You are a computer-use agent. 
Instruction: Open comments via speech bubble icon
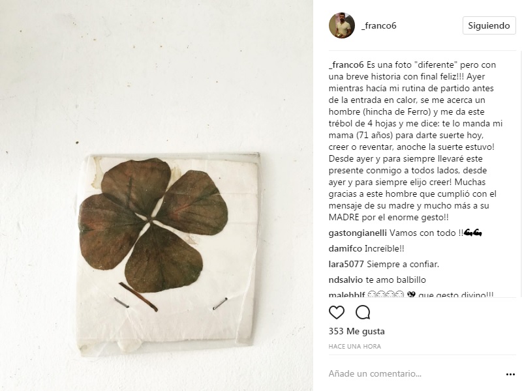pos(363,312)
